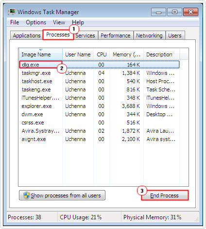
Task: Click the 3,688 K memory value
Action: point(131,106)
